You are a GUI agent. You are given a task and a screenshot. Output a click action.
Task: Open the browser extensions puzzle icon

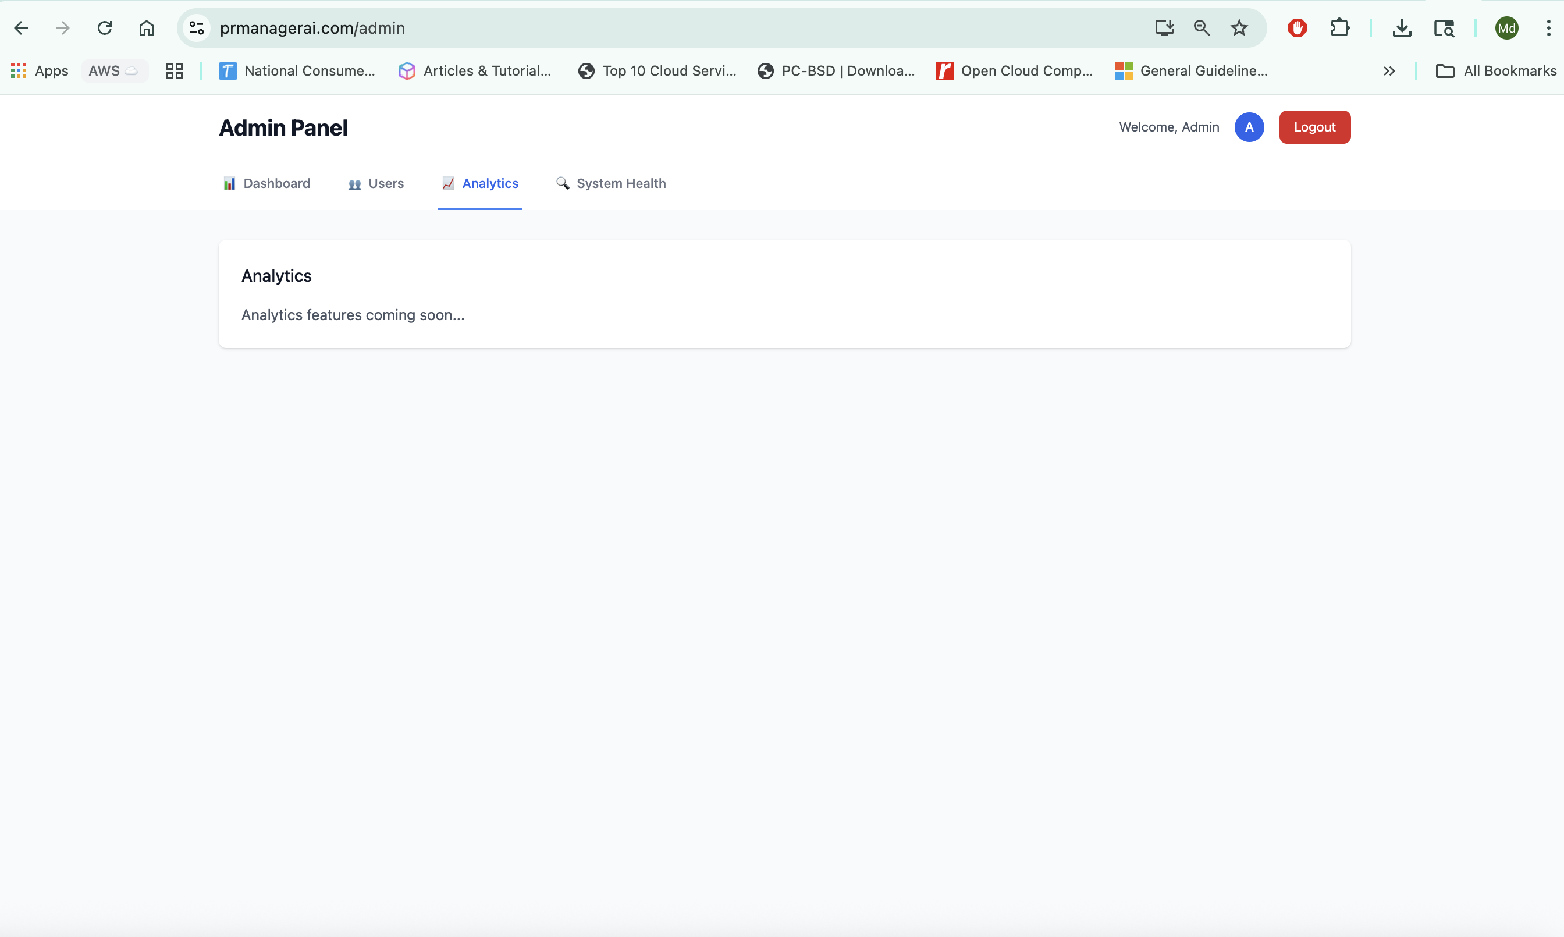tap(1339, 28)
